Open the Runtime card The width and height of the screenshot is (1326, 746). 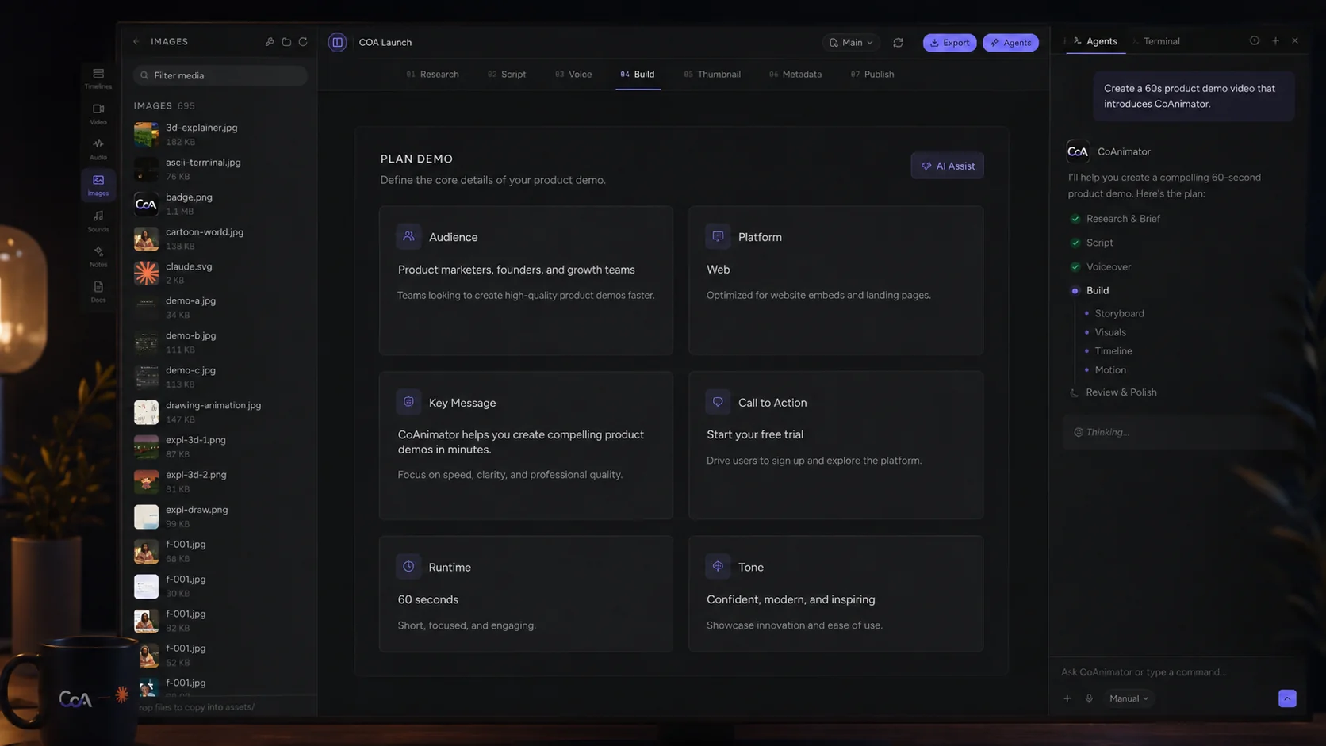pos(526,594)
